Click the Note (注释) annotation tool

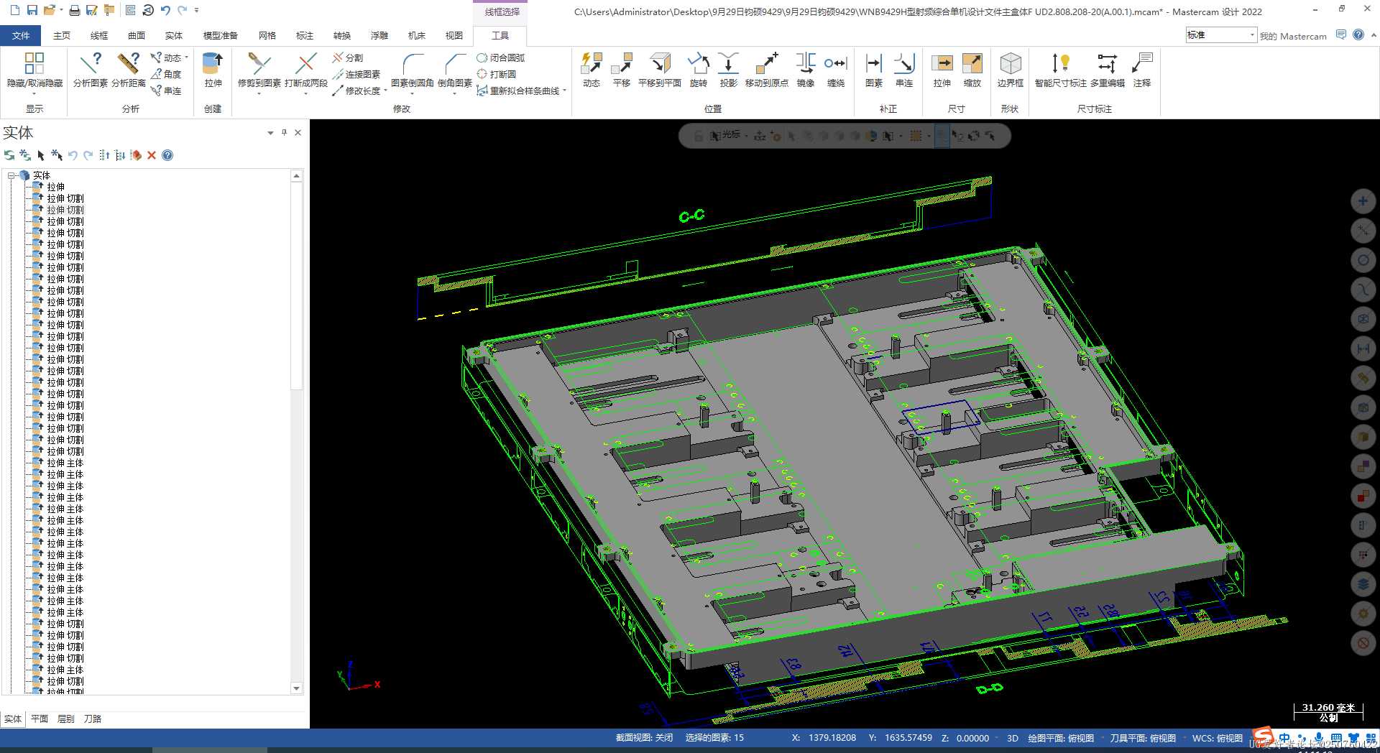[x=1142, y=70]
